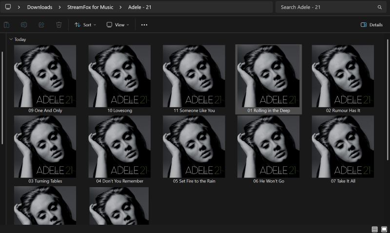Click the This PC monitor icon
Image resolution: width=390 pixels, height=233 pixels.
[8, 7]
